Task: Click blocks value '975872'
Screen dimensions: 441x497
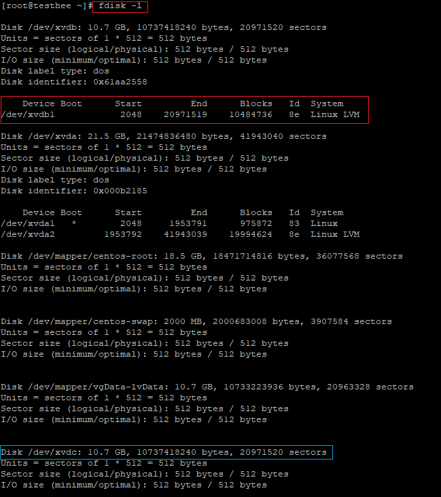Action: [x=256, y=224]
